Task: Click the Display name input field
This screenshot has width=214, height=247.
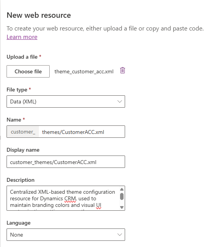Action: (66, 162)
